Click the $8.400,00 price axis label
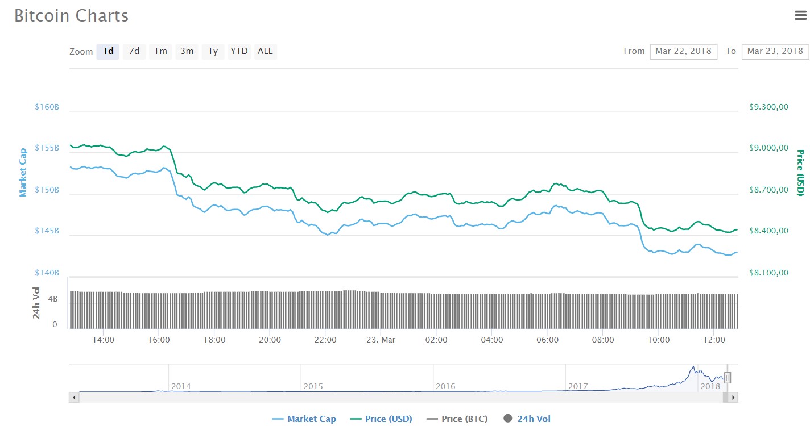The width and height of the screenshot is (810, 426). point(768,231)
